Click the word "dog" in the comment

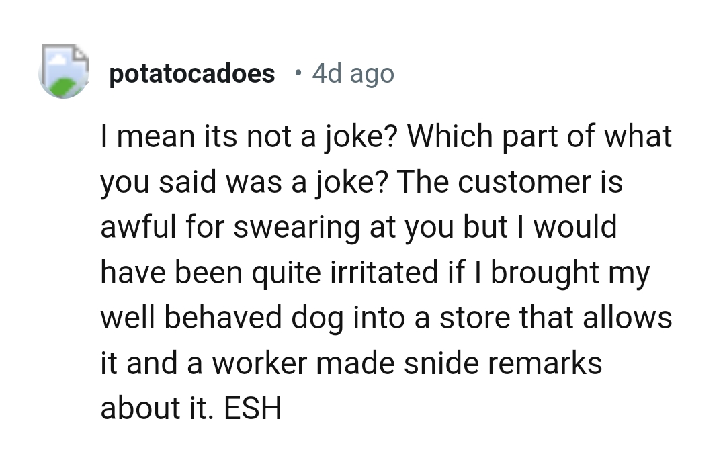tap(315, 318)
